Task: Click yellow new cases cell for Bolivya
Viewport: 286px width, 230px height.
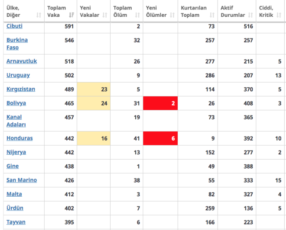Action: tap(94, 103)
